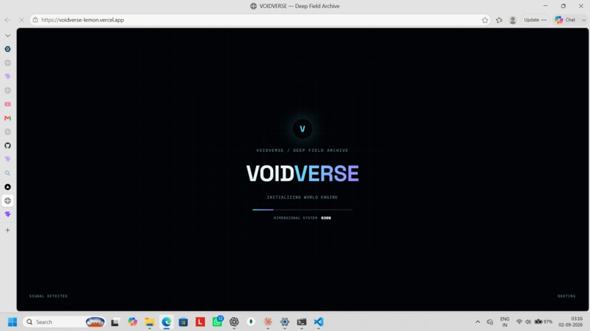590x331 pixels.
Task: Open WhatsApp from the taskbar
Action: coord(217,322)
